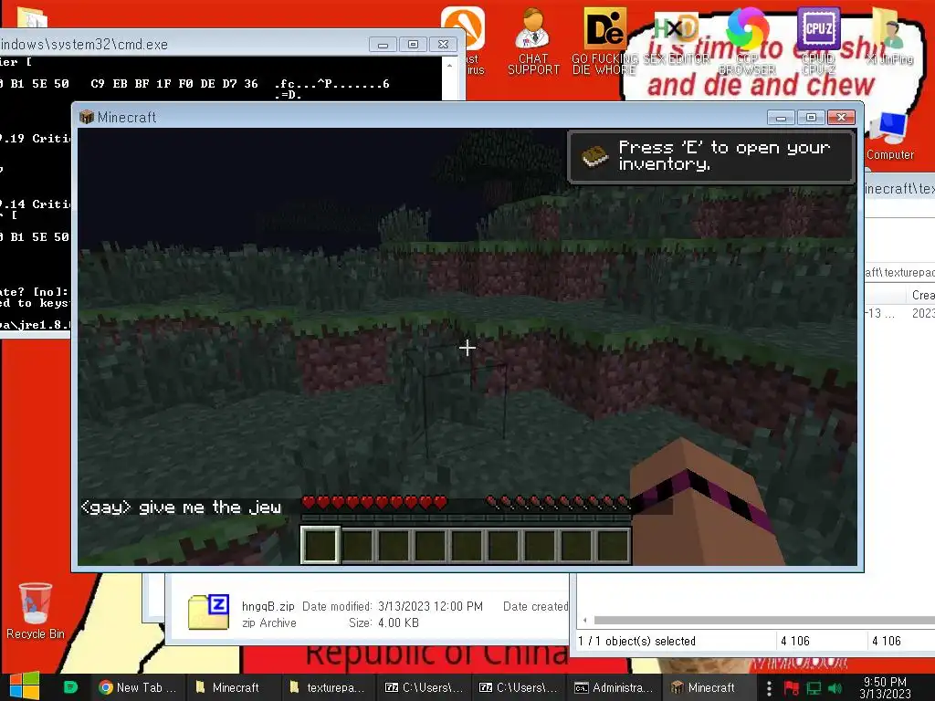This screenshot has width=935, height=701.
Task: Click the center crosshair in Minecraft
Action: (x=467, y=348)
